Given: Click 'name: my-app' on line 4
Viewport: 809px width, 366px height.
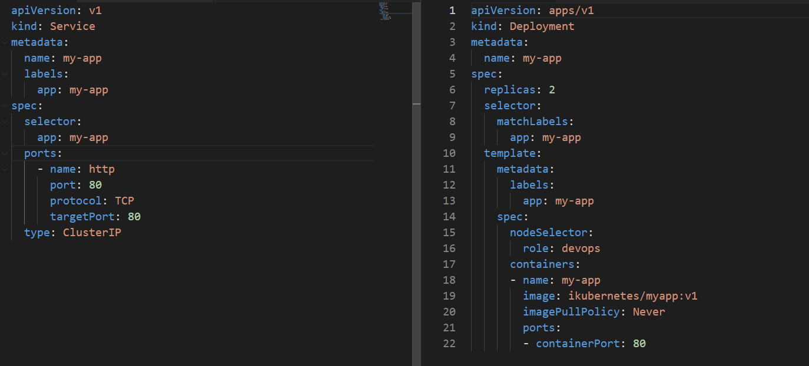Looking at the screenshot, I should tap(523, 58).
